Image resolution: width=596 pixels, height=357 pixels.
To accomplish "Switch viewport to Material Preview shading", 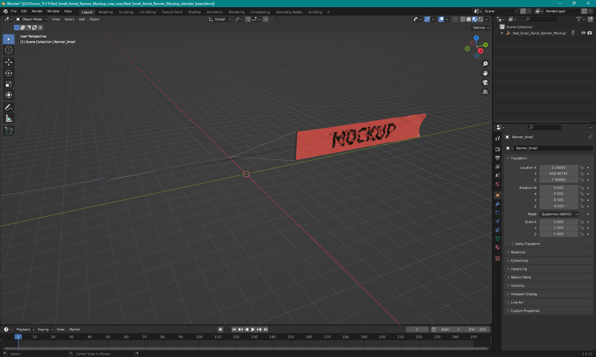I will tap(475, 19).
